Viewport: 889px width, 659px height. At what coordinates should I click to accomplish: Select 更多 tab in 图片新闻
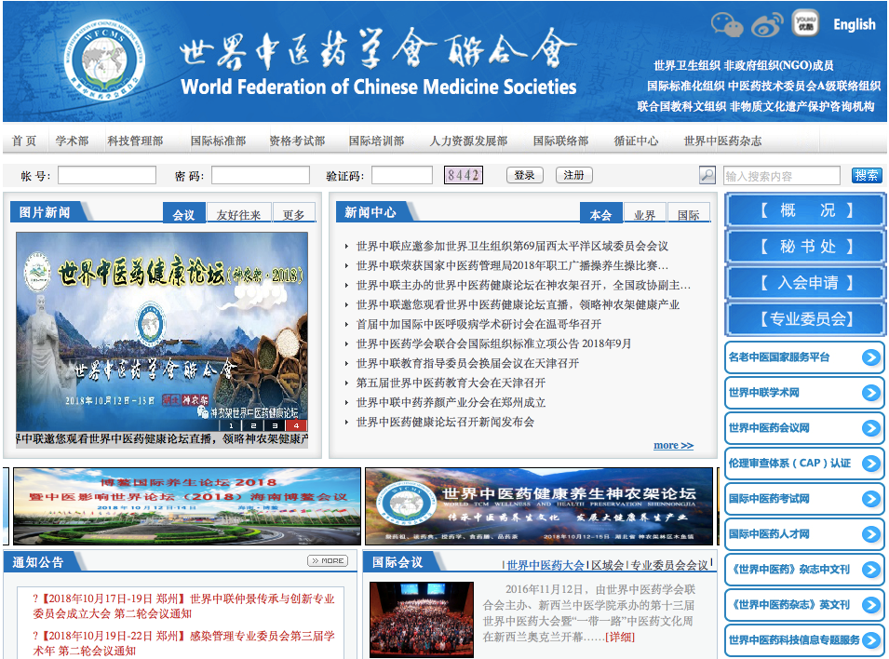(293, 214)
